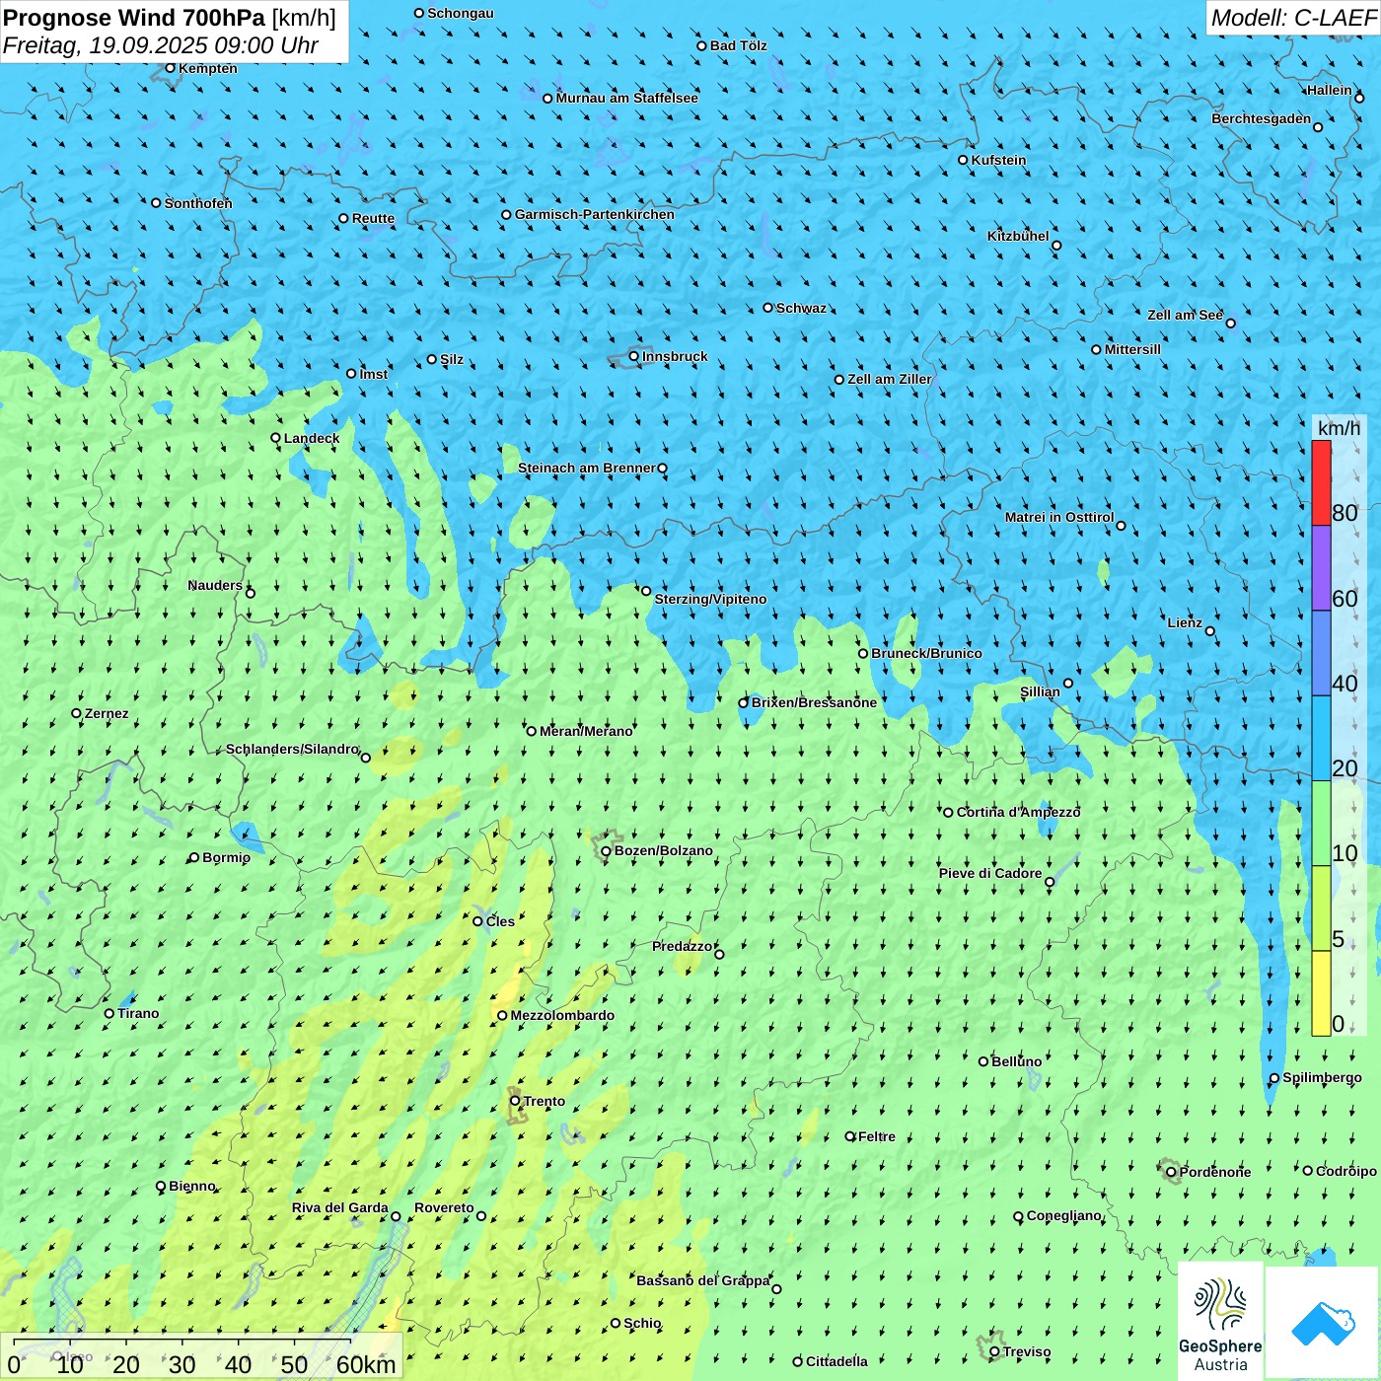
Task: Click the Bozen/Bolzano city marker
Action: [606, 851]
